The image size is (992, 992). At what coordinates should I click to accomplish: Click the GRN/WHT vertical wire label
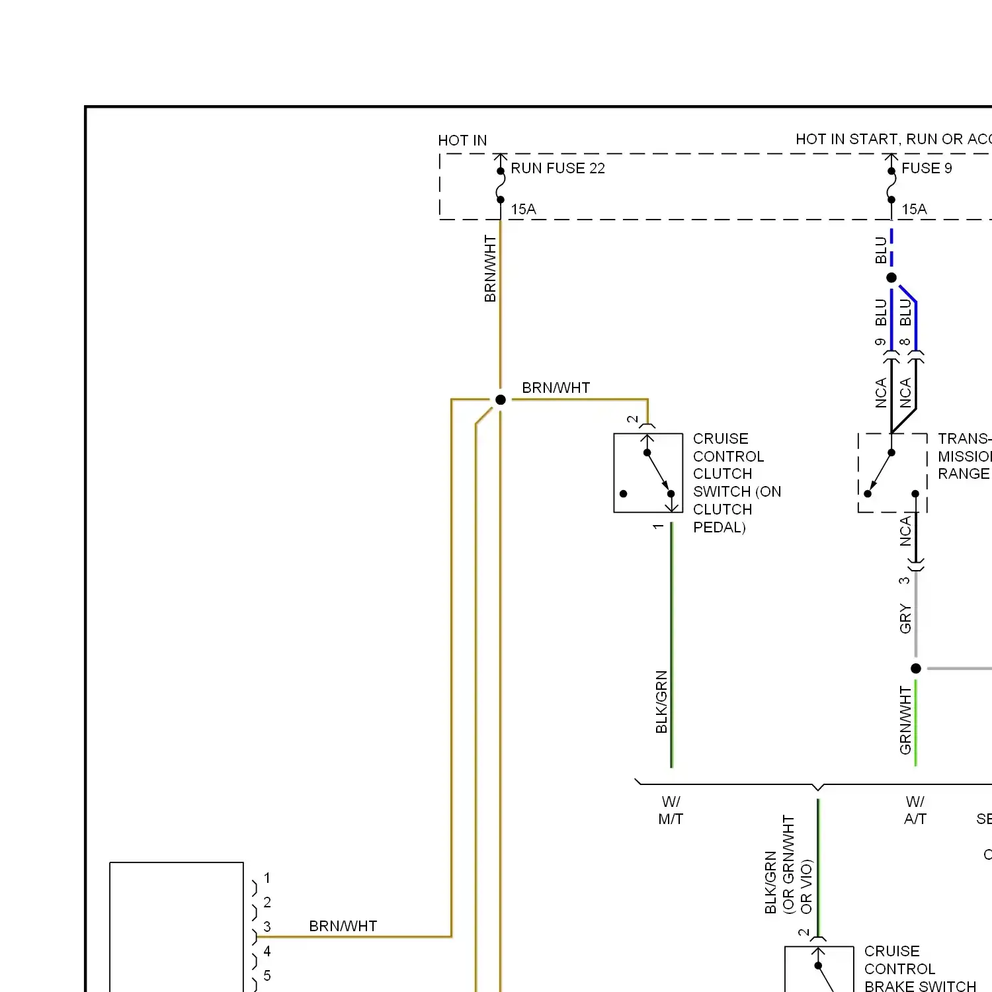(x=905, y=720)
